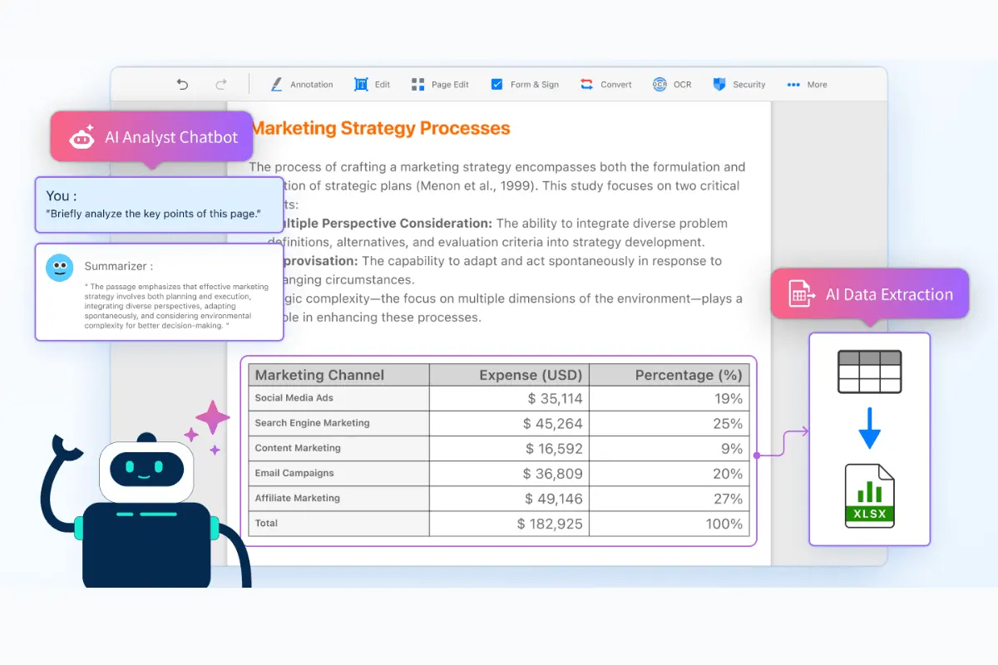Click the XLSX file icon
The image size is (998, 665).
(x=870, y=495)
